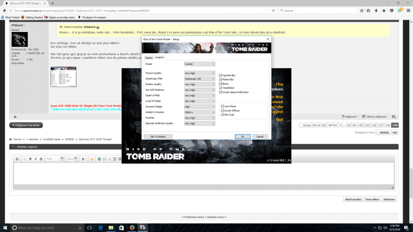Launch Microsoft Edge from taskbar
The height and width of the screenshot is (232, 413).
tap(100, 227)
